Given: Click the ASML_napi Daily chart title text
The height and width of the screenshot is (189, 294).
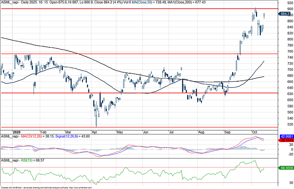Looking at the screenshot, I should (x=21, y=2).
